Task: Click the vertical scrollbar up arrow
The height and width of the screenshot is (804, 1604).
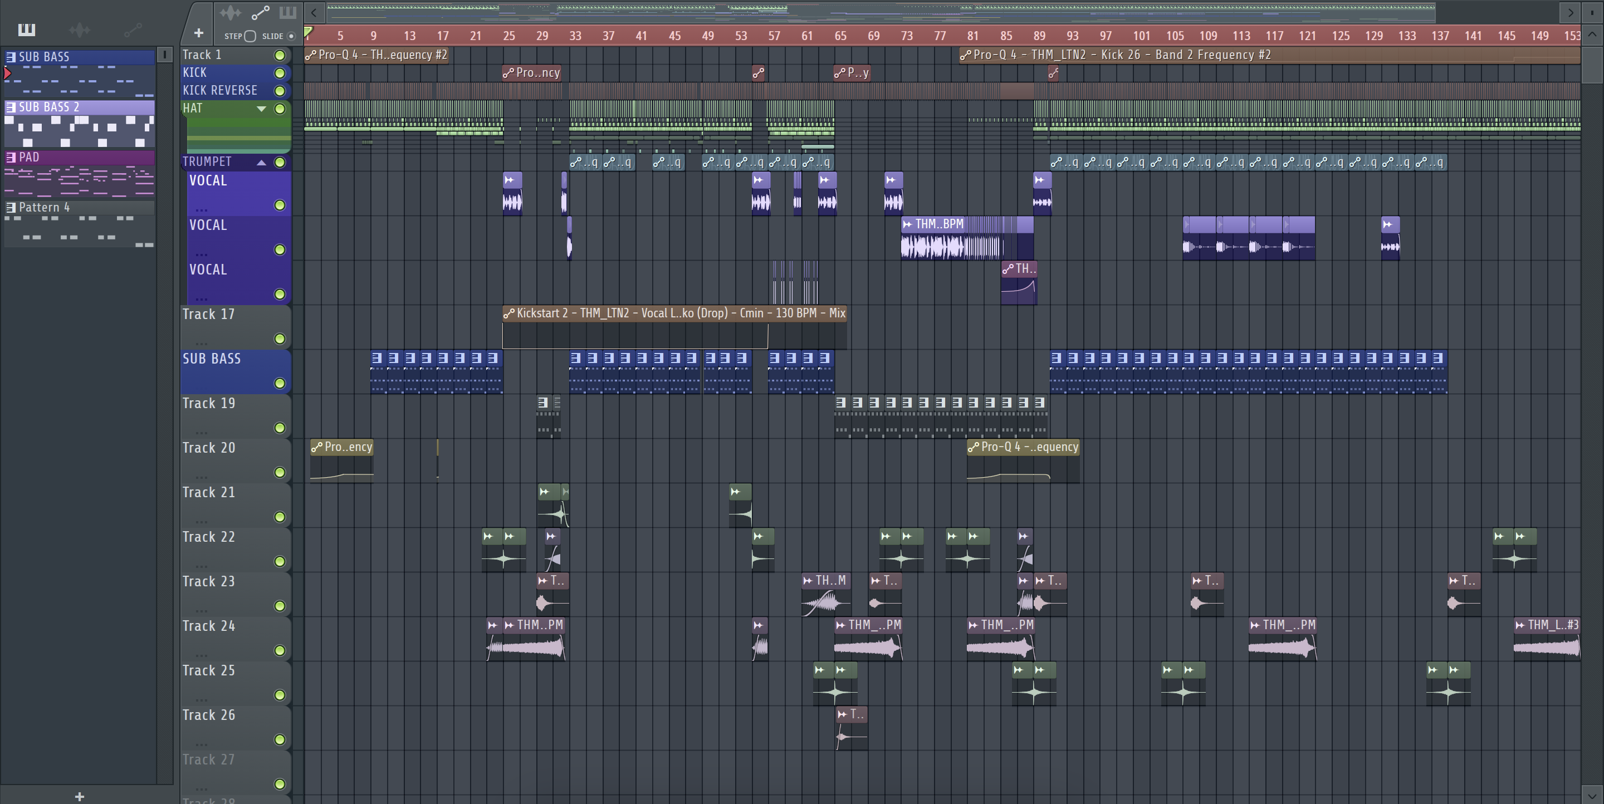Action: [x=1592, y=34]
